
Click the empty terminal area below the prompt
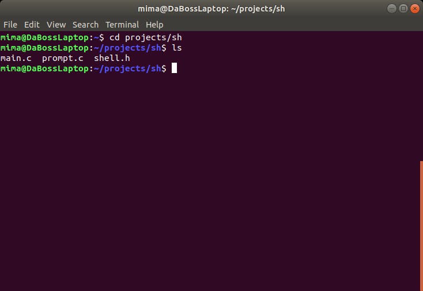point(210,182)
